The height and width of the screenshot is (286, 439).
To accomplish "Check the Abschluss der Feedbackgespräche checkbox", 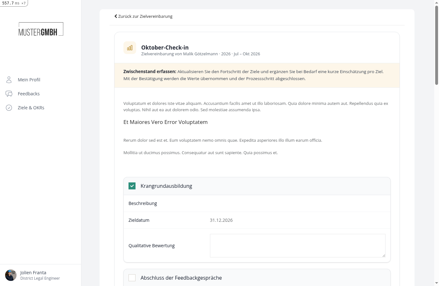I will (x=132, y=278).
